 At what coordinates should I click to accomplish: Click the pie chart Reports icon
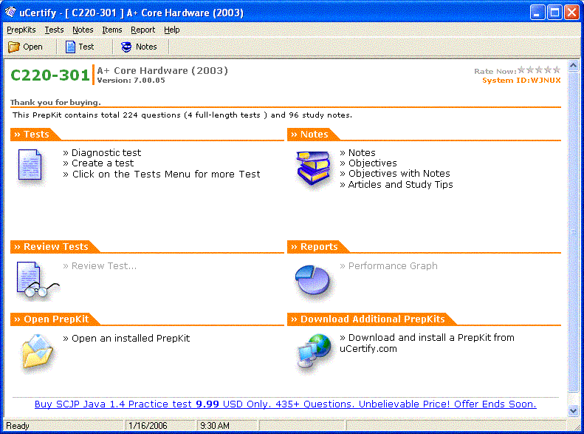click(x=312, y=279)
